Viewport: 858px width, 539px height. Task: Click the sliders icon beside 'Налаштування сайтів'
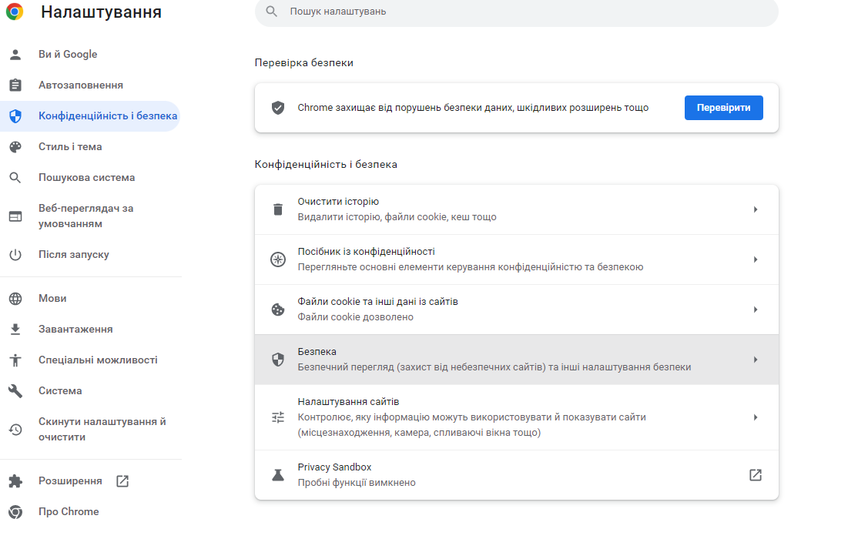pos(278,417)
